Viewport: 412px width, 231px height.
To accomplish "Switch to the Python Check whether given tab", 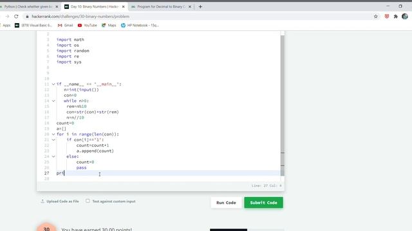I will [x=29, y=6].
